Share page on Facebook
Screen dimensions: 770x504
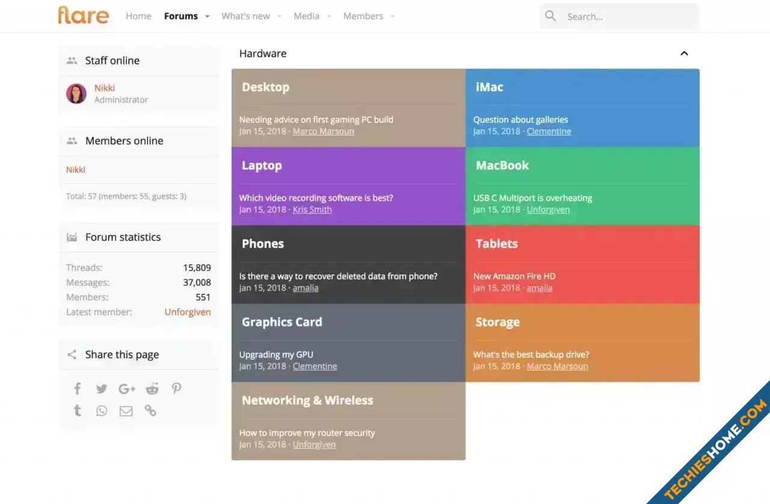[x=77, y=388]
